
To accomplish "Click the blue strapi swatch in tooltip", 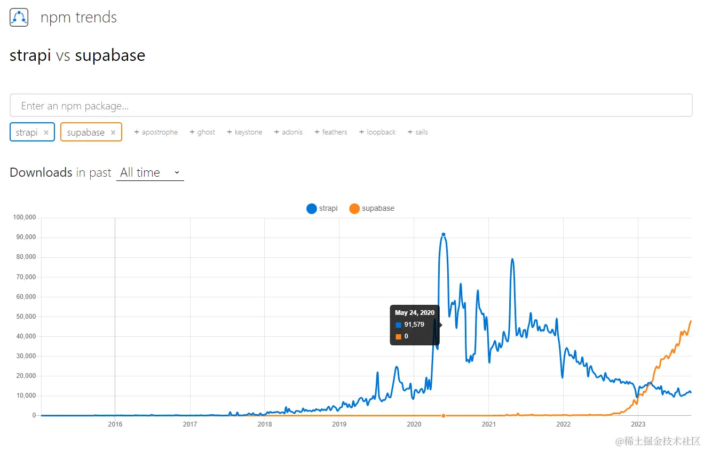I will [x=398, y=325].
